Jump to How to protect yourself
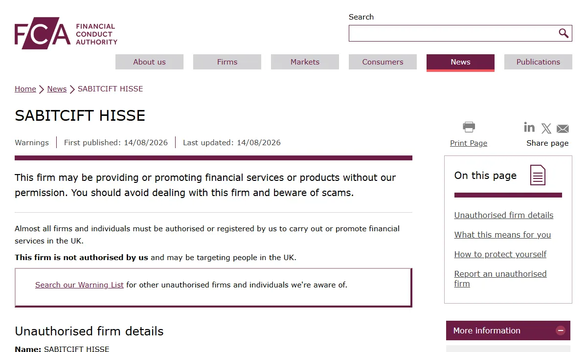587x352 pixels. (500, 254)
